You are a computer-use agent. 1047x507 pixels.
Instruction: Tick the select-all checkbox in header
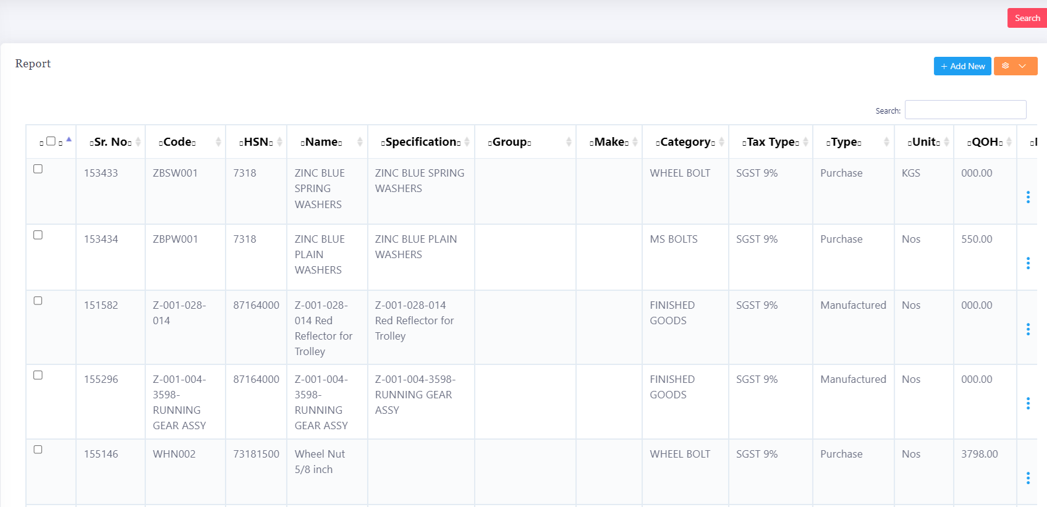coord(51,141)
